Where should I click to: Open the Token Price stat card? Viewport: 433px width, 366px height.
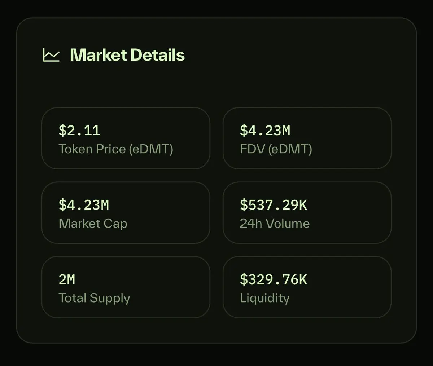pos(126,138)
